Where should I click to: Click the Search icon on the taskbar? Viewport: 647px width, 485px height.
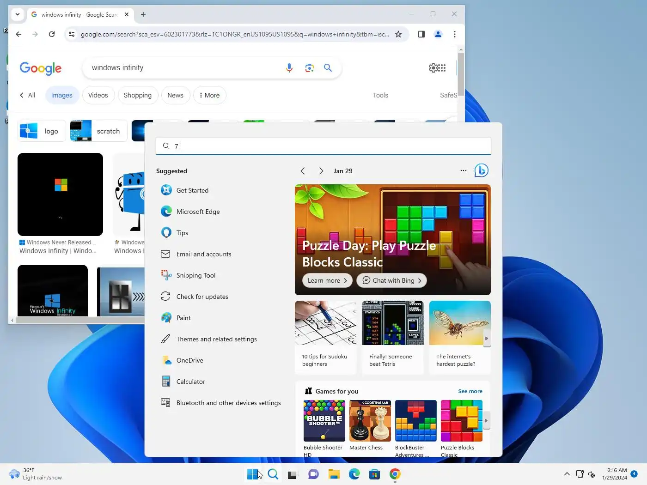click(x=273, y=474)
